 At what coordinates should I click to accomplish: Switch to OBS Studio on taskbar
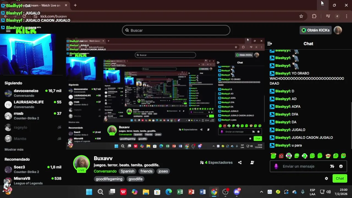[226, 192]
